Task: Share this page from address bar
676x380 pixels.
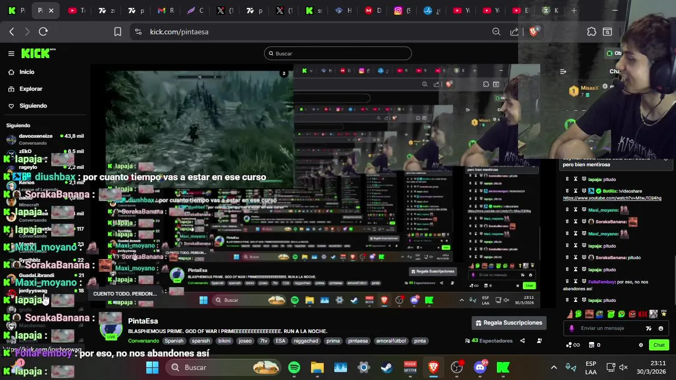Action: pos(514,32)
